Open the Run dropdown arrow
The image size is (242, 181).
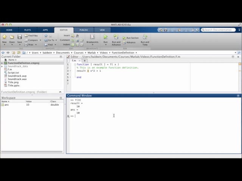105,45
